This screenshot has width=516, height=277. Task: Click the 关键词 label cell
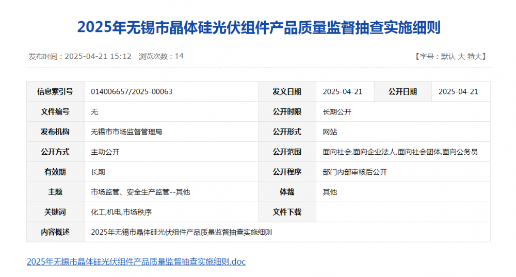tap(55, 212)
